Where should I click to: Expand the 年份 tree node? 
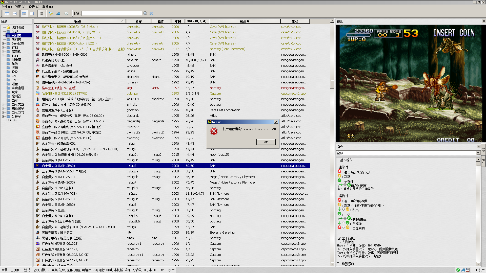3,64
